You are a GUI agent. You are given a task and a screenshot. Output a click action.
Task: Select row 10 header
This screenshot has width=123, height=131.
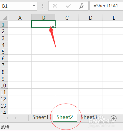tap(4, 85)
